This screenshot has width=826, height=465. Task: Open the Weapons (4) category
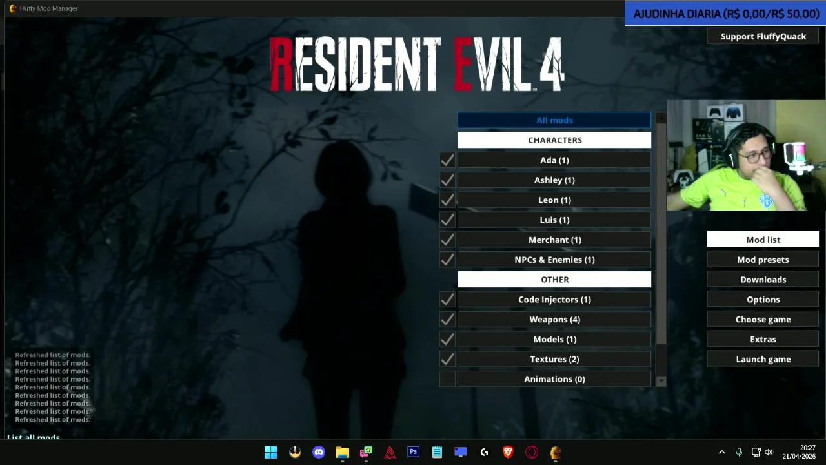pos(554,320)
